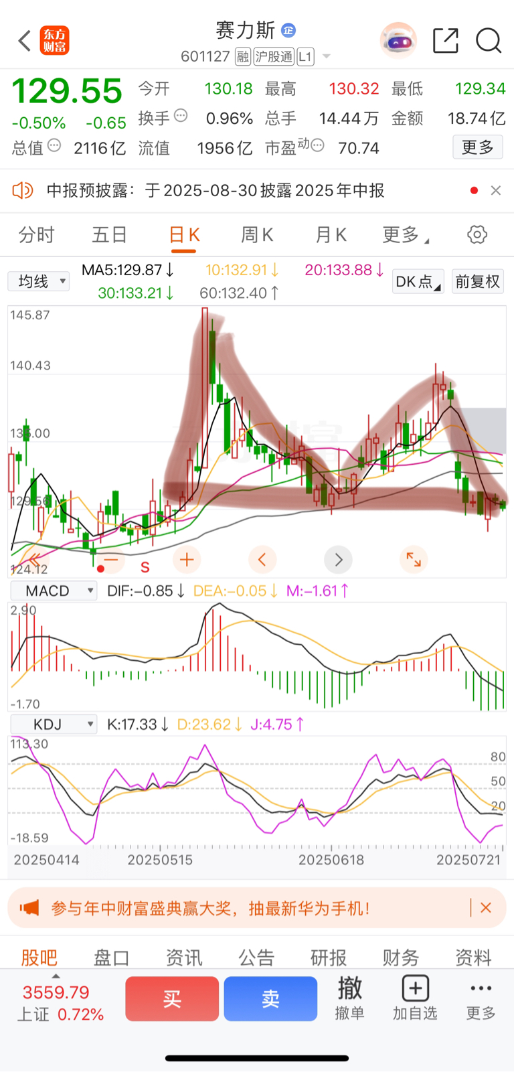
Task: Tap the K:17.33 value
Action: click(138, 724)
